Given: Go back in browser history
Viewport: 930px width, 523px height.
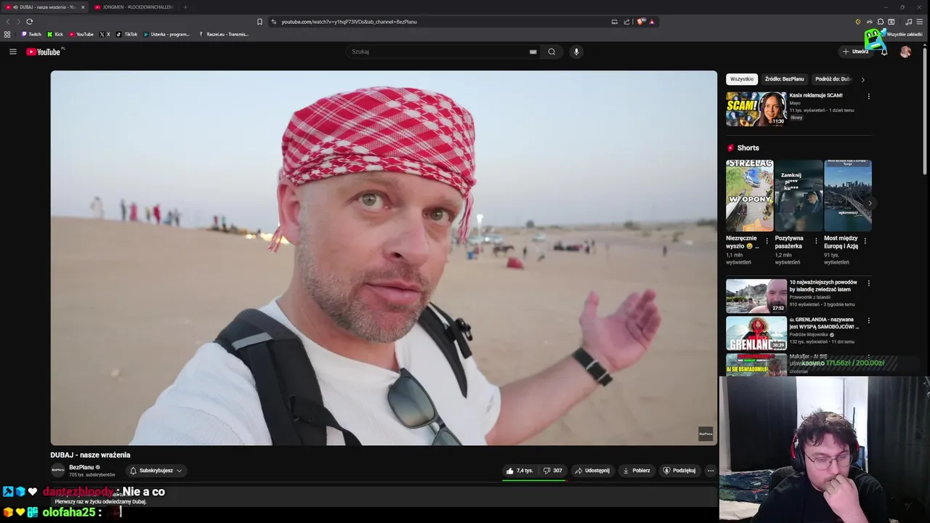Looking at the screenshot, I should [8, 22].
